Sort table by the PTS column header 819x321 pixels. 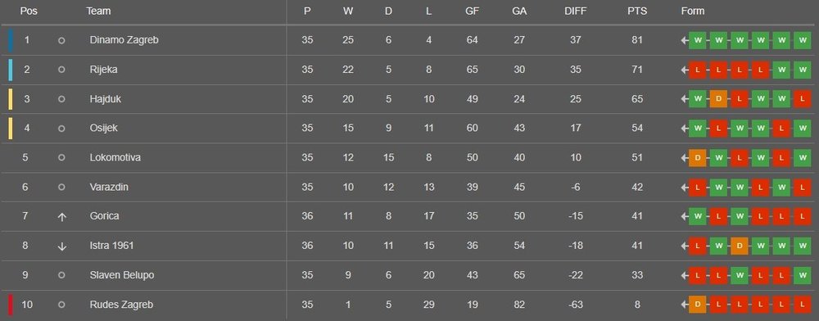coord(637,11)
